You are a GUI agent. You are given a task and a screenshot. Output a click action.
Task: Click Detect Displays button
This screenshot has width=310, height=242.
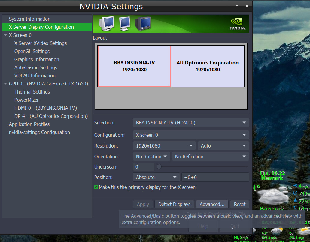174,204
